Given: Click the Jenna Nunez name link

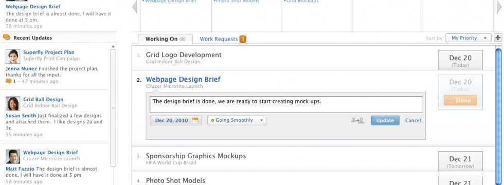Looking at the screenshot, I should click(21, 69).
